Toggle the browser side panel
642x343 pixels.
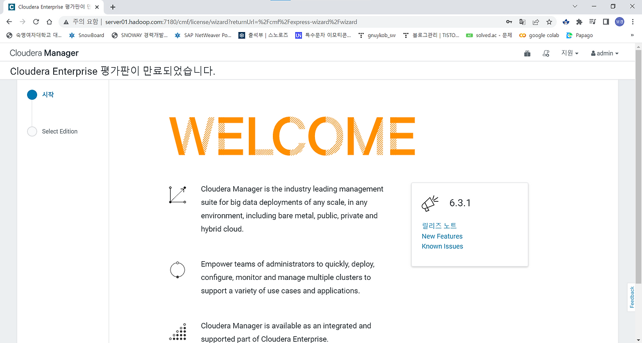[606, 22]
